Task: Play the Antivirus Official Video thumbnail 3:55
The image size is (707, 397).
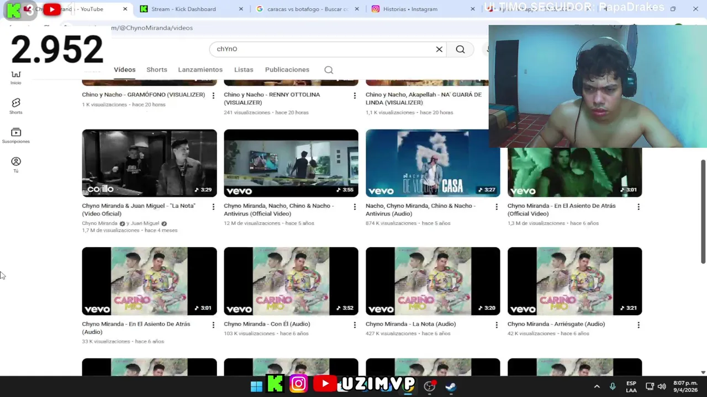Action: click(291, 163)
